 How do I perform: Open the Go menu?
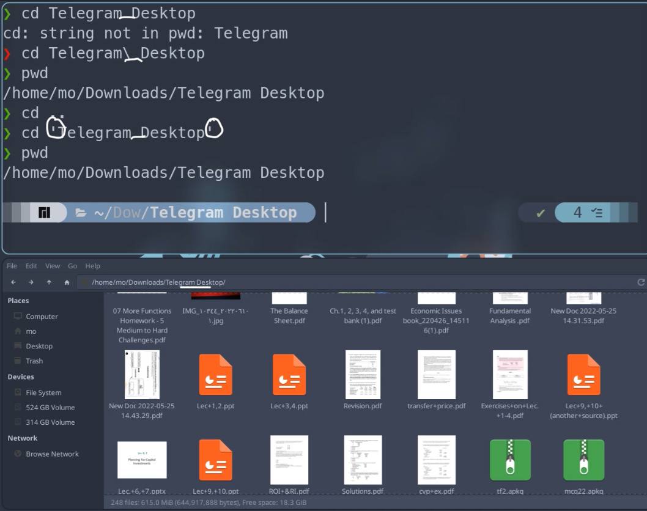click(x=73, y=266)
